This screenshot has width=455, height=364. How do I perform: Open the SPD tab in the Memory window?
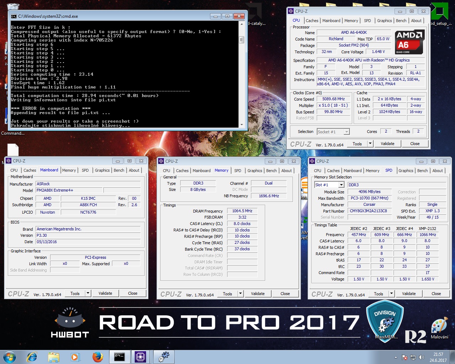tap(238, 171)
